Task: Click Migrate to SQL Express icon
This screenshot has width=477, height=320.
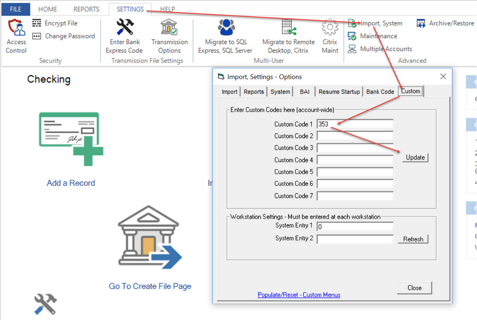Action: point(226,27)
